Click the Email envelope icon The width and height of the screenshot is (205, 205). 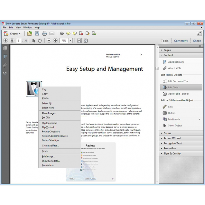(52, 33)
